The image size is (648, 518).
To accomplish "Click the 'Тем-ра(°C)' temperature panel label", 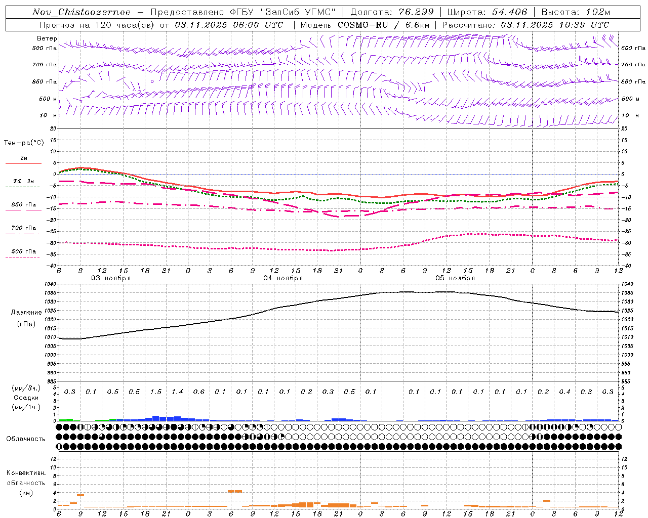I will pyautogui.click(x=24, y=143).
